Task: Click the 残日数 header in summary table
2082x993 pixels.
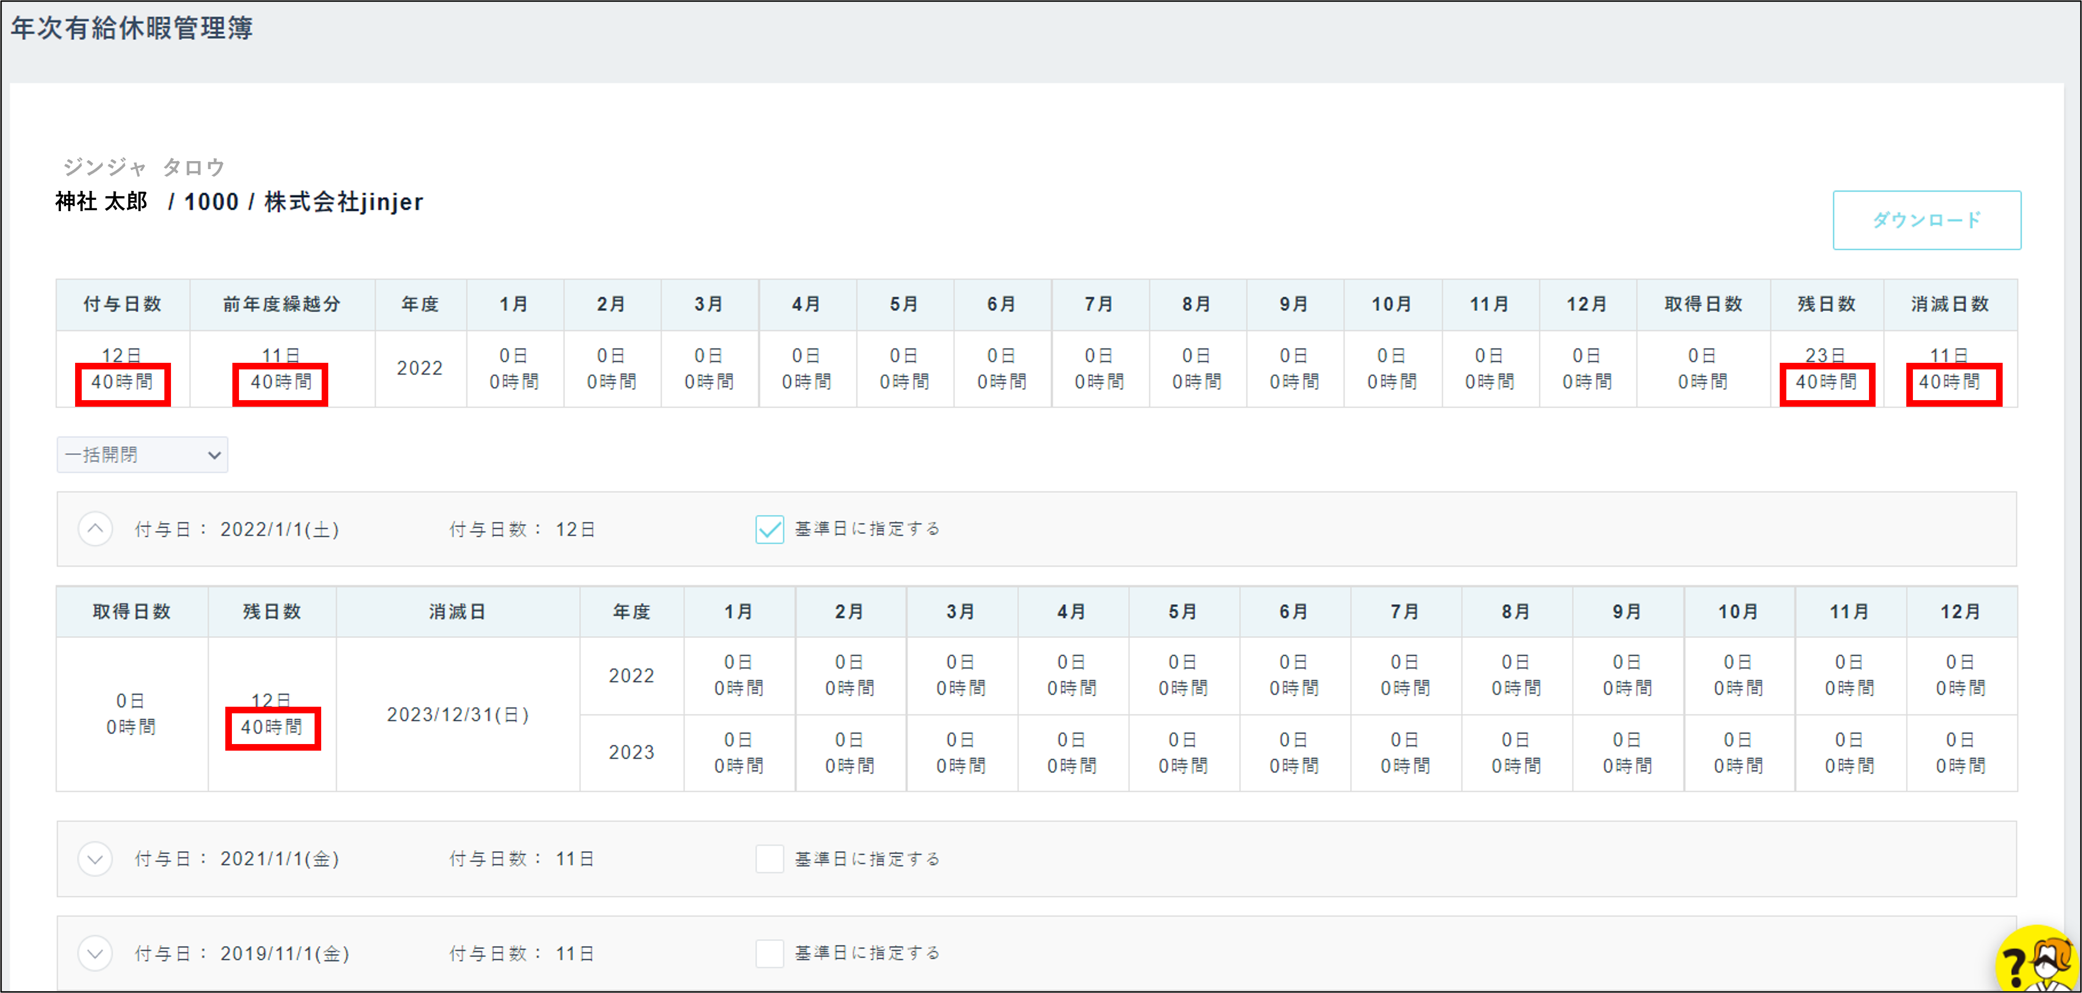Action: 1826,304
